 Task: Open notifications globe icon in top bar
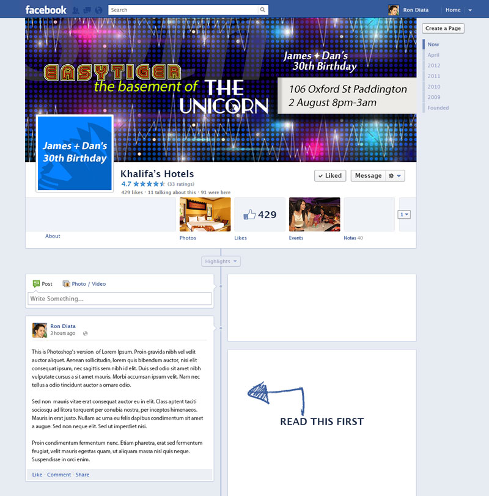(x=99, y=10)
